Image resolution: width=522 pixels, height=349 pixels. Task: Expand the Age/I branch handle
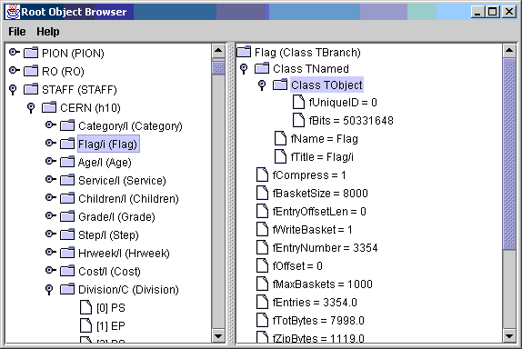51,161
